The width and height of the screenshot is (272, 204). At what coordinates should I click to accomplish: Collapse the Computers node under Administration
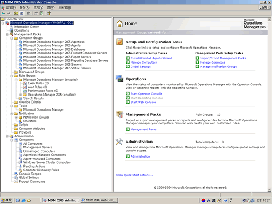pos(12,140)
